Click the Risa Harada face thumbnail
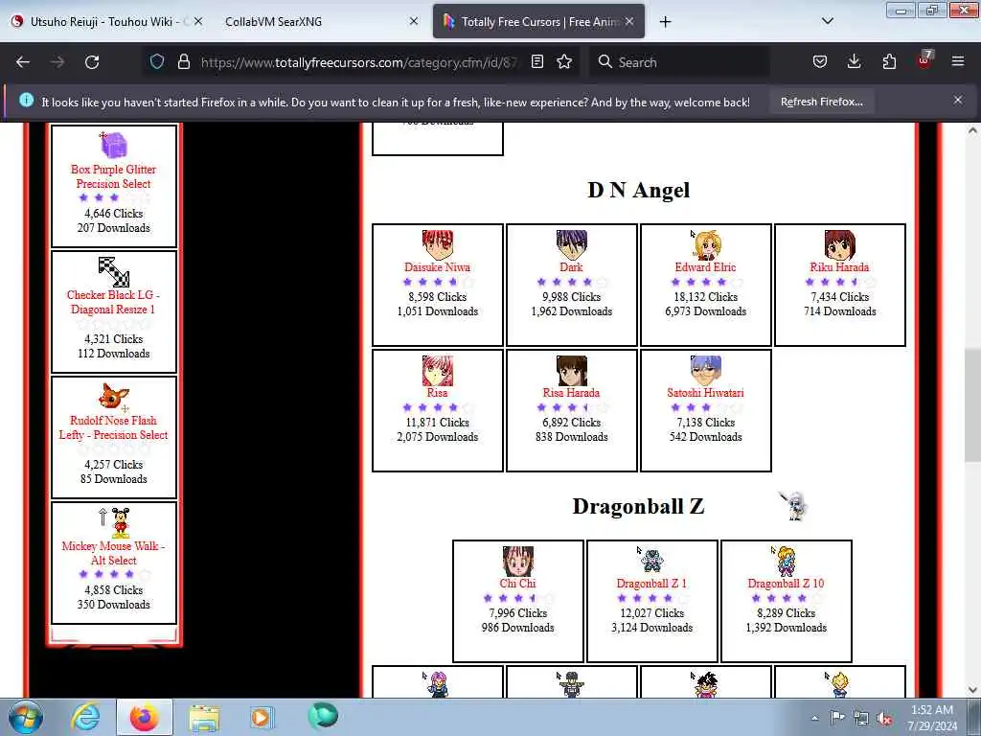The width and height of the screenshot is (981, 736). 571,371
